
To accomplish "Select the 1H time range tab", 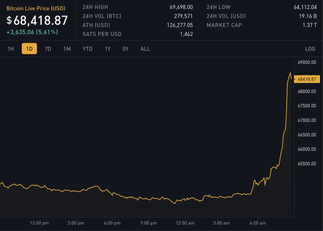I will (11, 49).
